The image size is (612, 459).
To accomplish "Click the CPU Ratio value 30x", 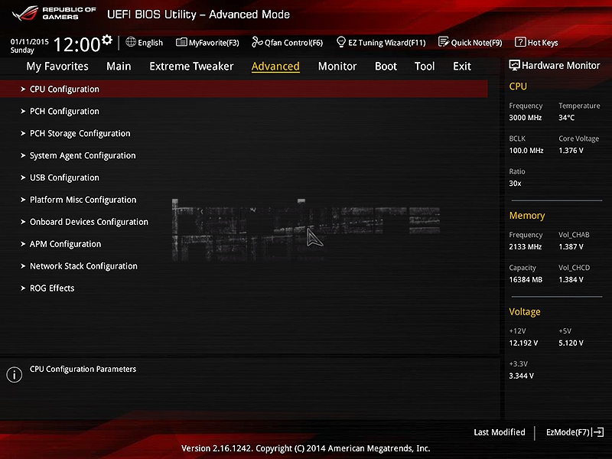I will 515,183.
